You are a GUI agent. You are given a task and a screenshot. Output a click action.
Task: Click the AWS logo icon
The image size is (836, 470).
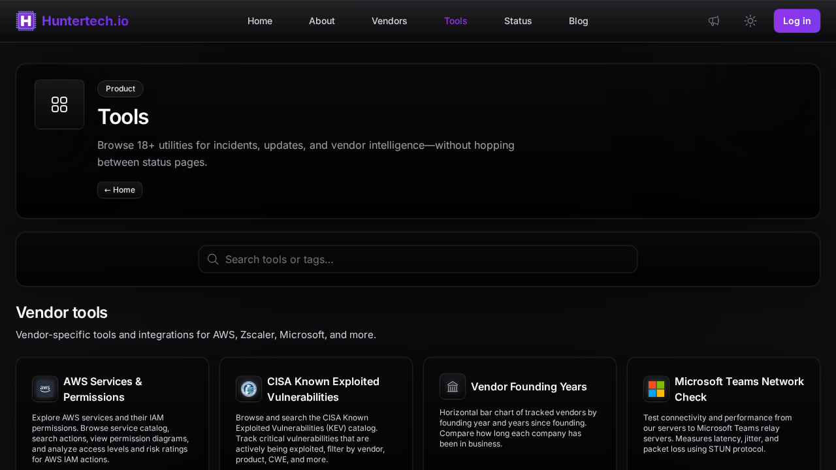coord(45,389)
